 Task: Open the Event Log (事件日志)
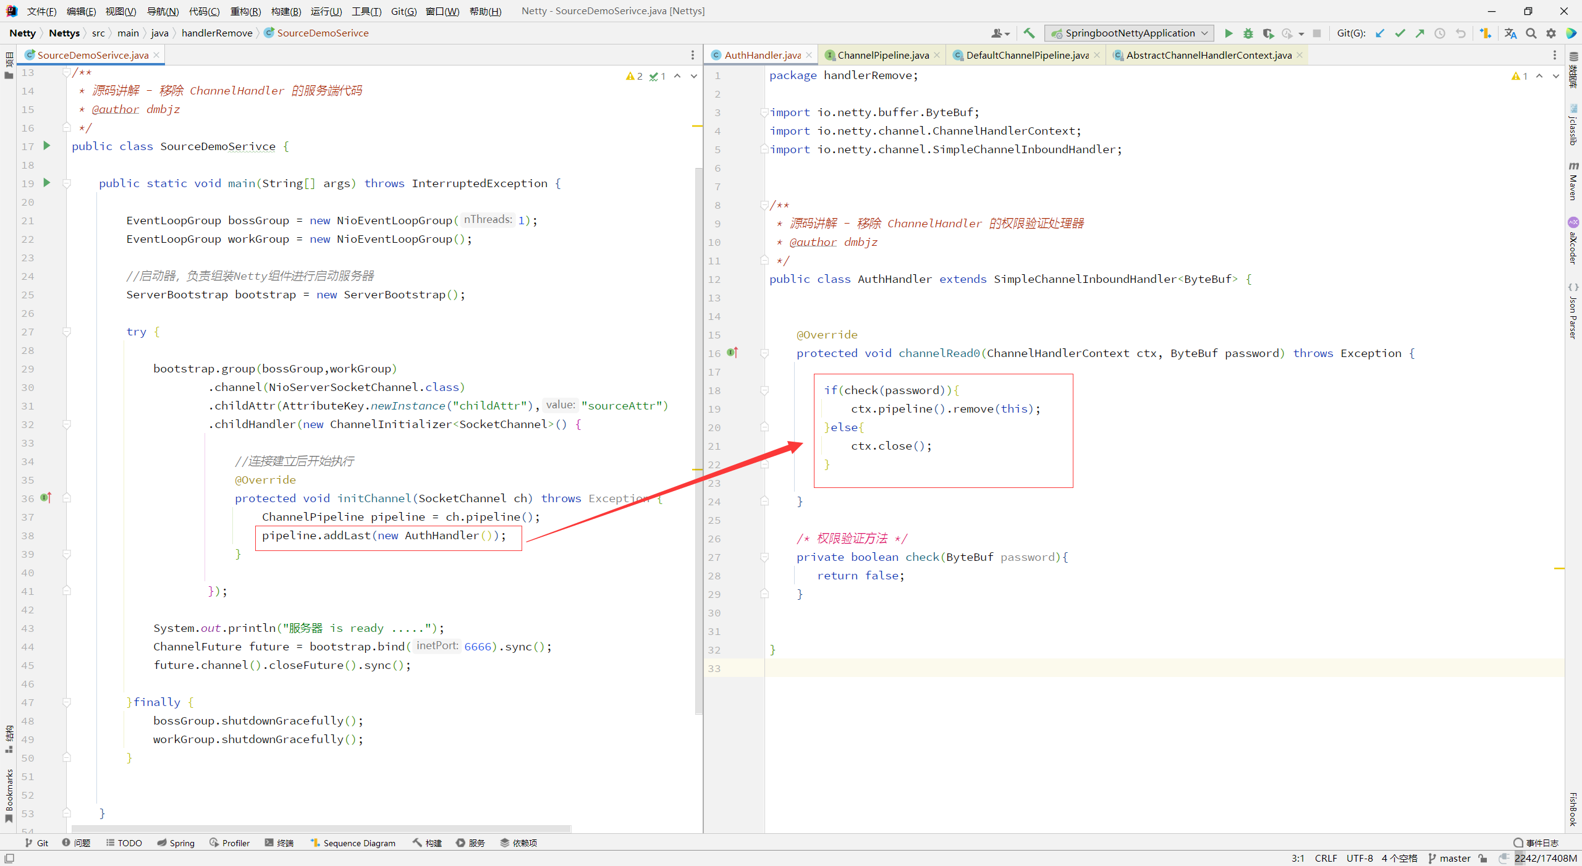(1536, 843)
